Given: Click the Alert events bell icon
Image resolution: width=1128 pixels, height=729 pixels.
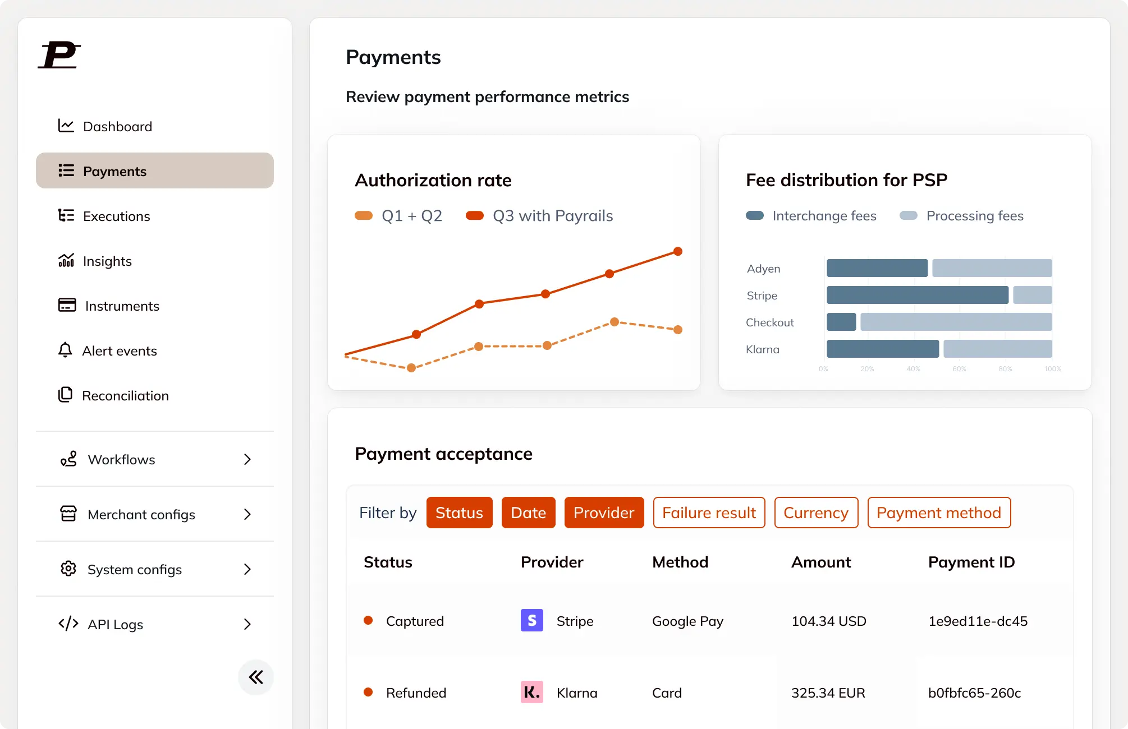Looking at the screenshot, I should tap(65, 350).
